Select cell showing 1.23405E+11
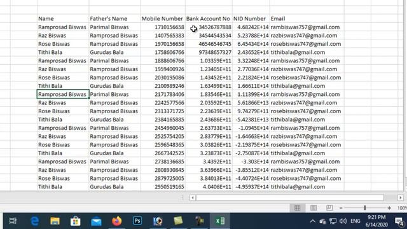 pyautogui.click(x=209, y=69)
